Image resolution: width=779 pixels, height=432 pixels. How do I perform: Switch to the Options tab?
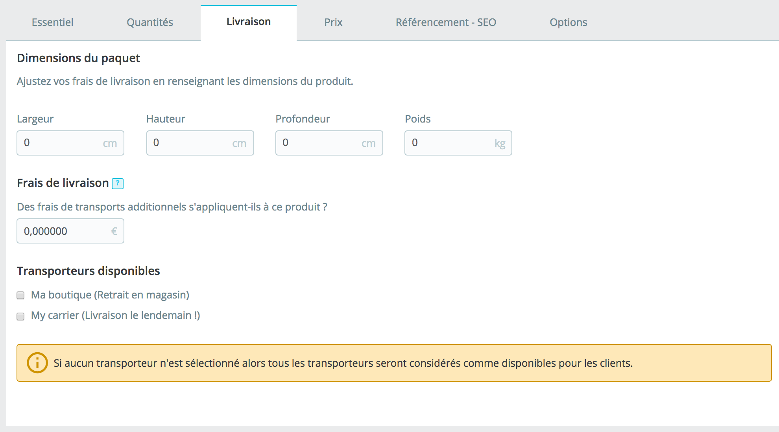(568, 22)
